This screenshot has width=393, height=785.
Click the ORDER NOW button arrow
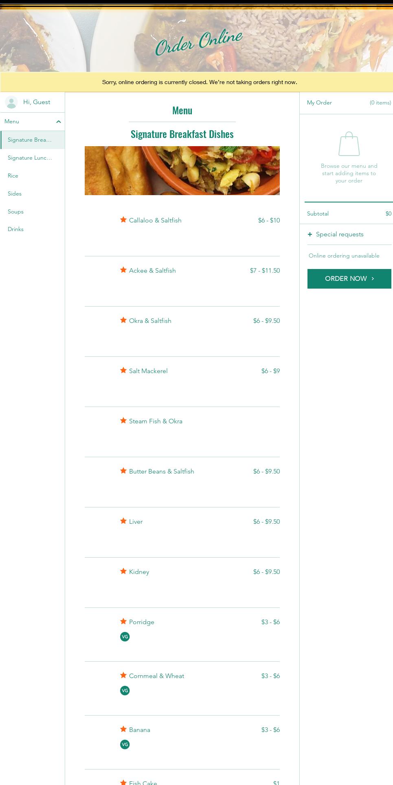point(373,279)
